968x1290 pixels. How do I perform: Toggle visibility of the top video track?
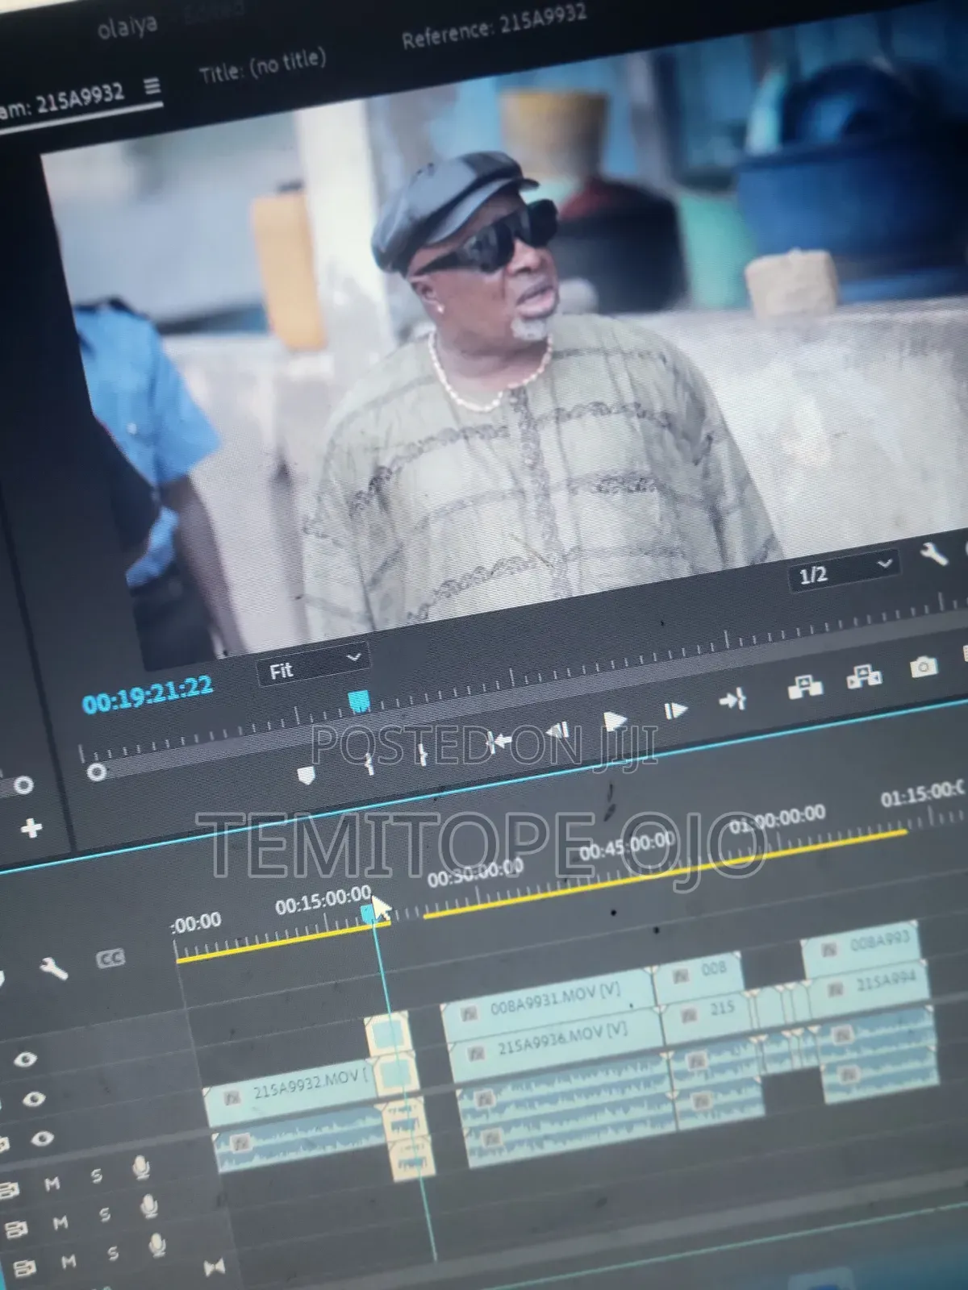(x=25, y=1059)
